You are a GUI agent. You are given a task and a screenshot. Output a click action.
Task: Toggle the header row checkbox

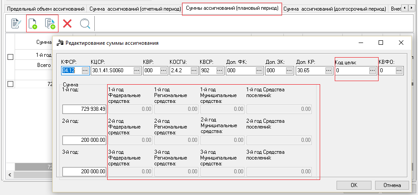pos(10,57)
